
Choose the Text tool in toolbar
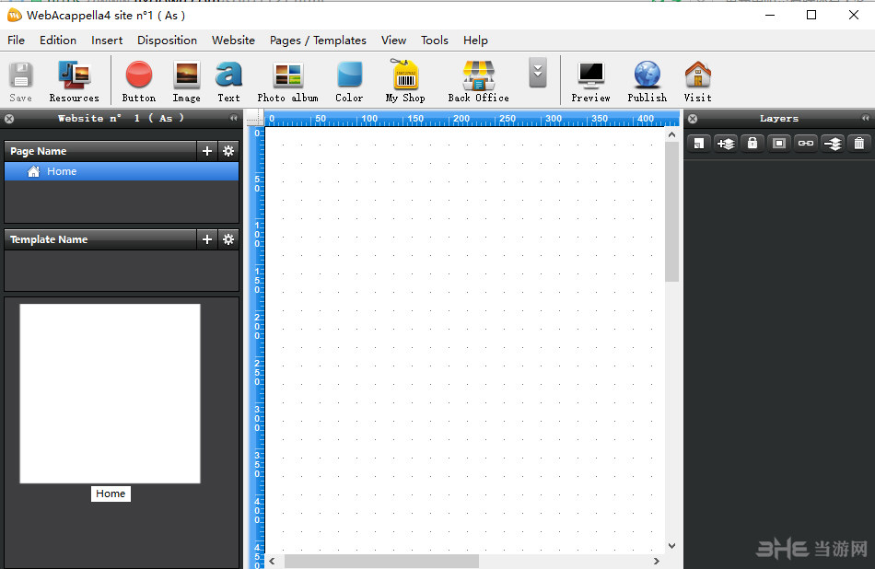click(228, 80)
